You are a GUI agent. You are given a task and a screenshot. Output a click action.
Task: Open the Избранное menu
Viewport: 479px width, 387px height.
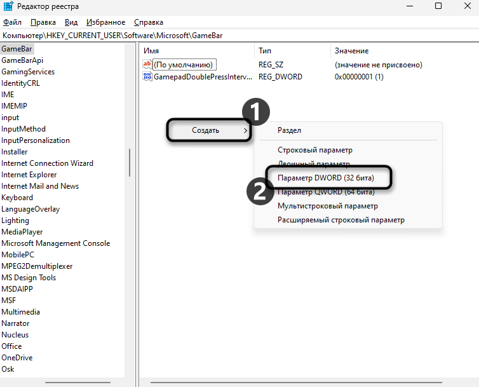coord(105,22)
